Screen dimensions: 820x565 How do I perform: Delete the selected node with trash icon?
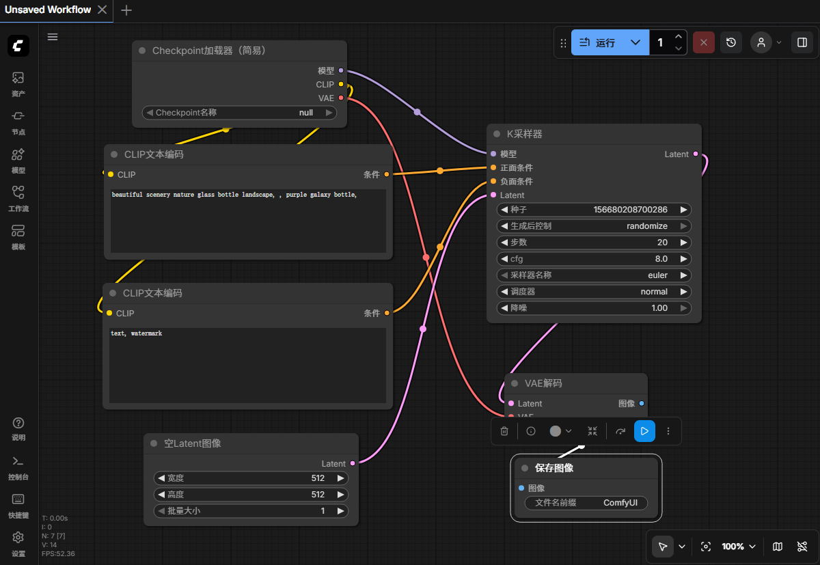tap(504, 431)
